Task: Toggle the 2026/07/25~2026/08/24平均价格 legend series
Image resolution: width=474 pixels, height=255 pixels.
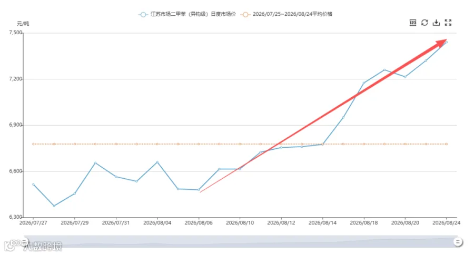Action: (287, 14)
